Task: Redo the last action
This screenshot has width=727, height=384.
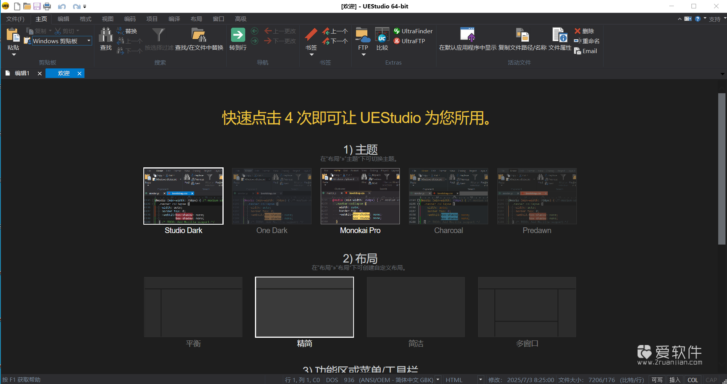Action: coord(76,6)
